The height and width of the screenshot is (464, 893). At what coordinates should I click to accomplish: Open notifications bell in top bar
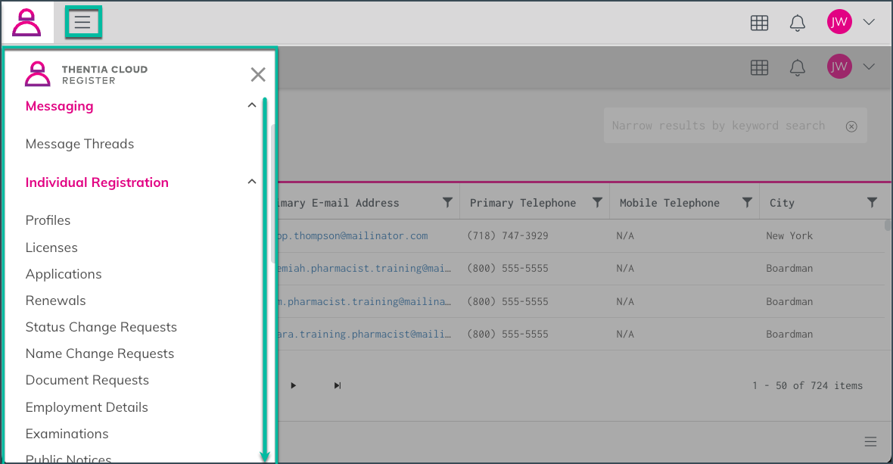[798, 23]
